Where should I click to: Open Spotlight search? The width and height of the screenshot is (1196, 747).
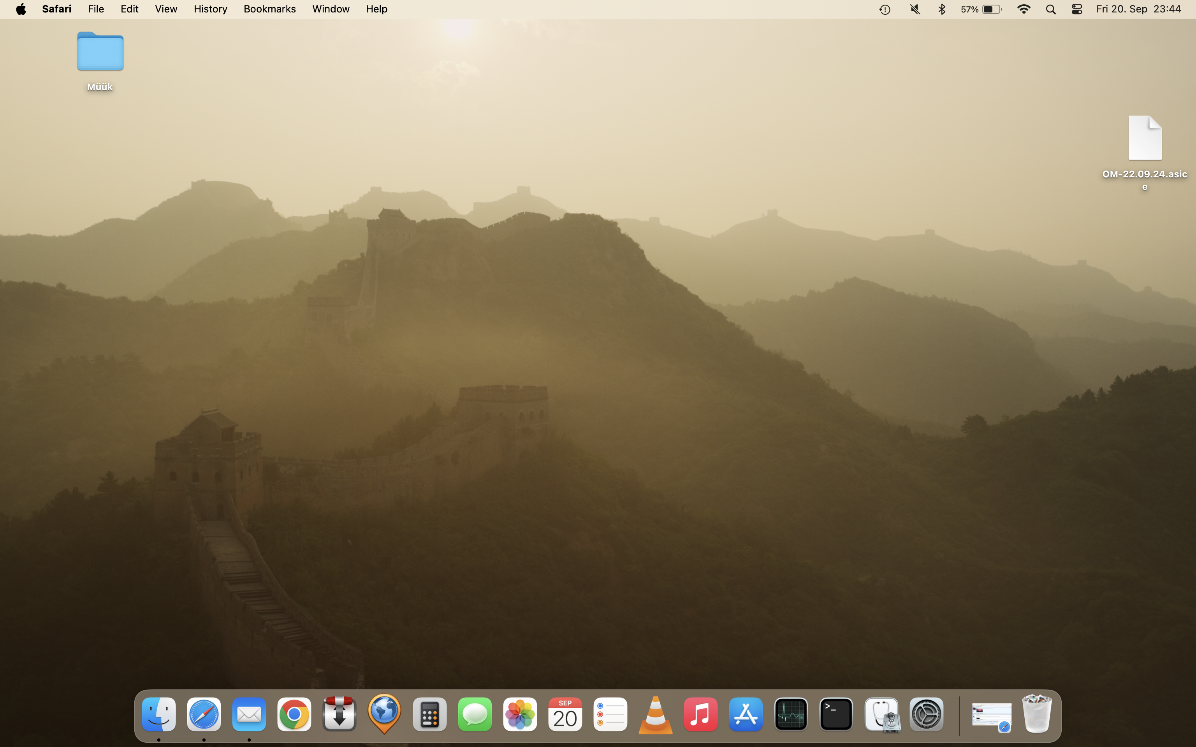[x=1051, y=9]
